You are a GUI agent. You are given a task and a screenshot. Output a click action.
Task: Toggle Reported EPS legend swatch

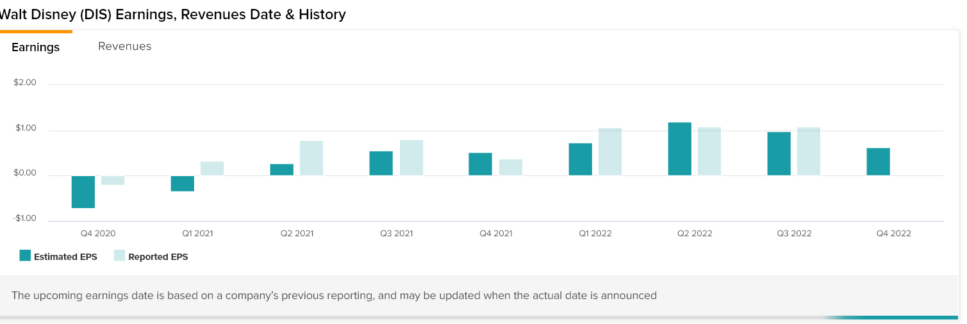point(119,255)
